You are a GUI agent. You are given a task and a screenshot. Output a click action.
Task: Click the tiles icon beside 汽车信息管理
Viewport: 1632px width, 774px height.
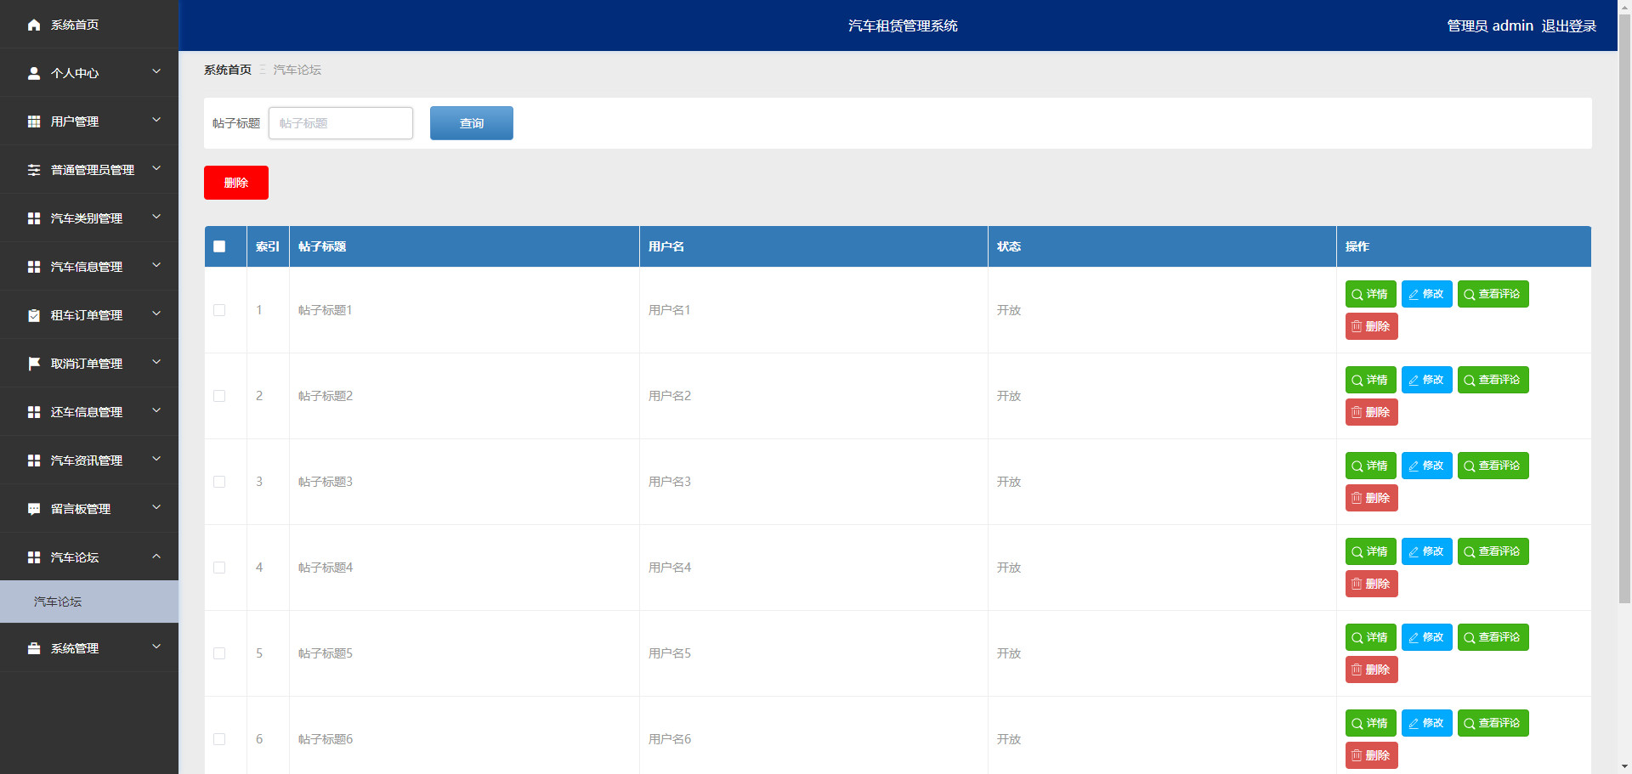point(34,267)
